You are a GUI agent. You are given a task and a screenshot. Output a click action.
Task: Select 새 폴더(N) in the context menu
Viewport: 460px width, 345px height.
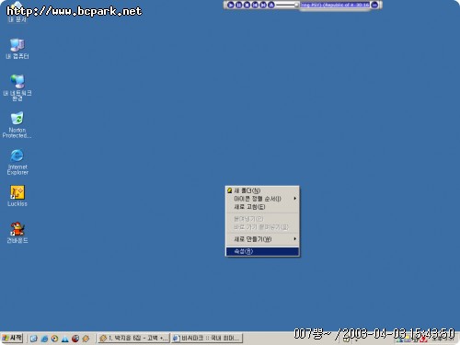click(x=262, y=190)
